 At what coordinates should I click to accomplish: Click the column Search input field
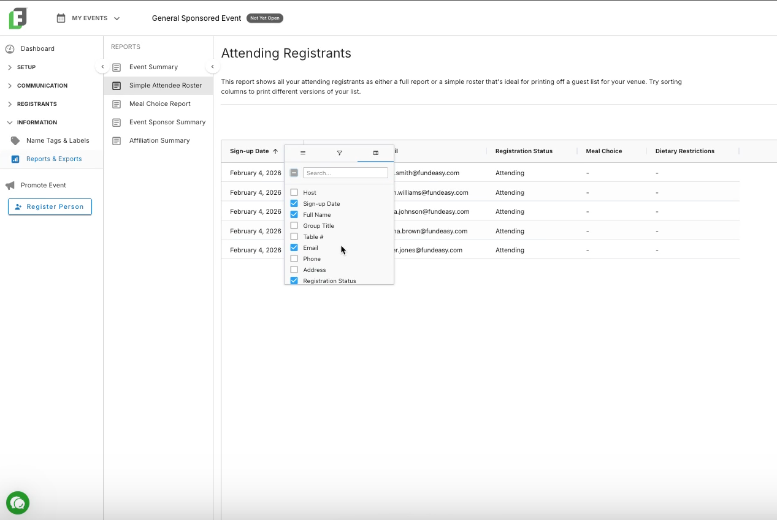coord(345,173)
